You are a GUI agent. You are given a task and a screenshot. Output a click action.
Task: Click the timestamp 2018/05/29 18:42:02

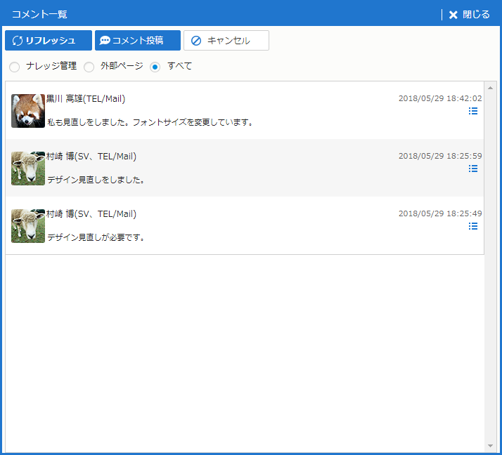pyautogui.click(x=440, y=99)
